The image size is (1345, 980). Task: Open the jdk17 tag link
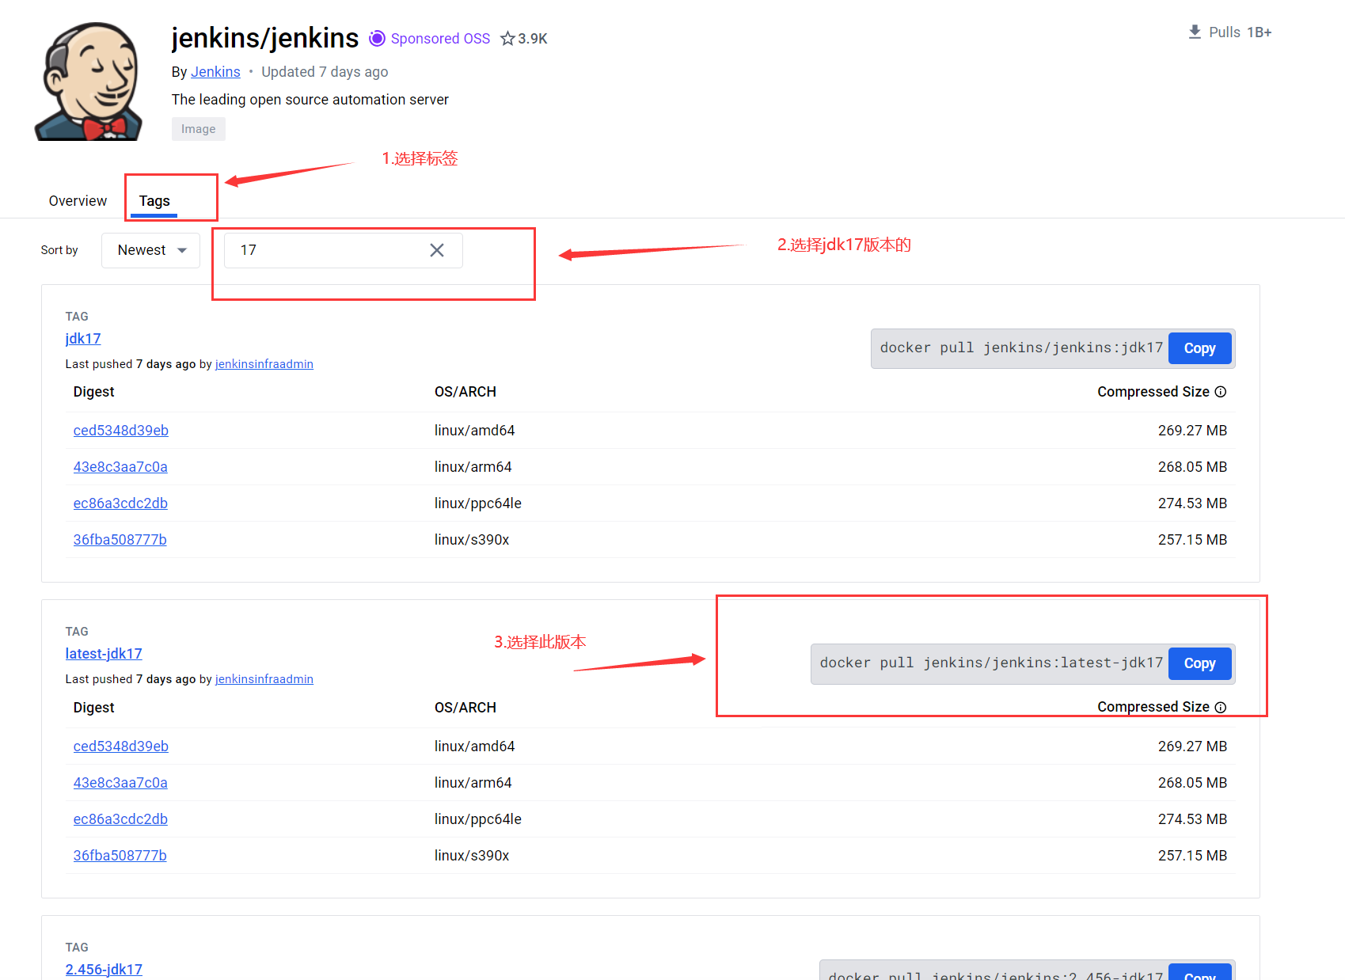tap(83, 339)
